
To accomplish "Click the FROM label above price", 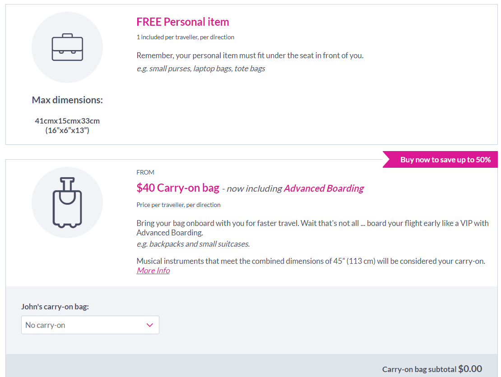I will (145, 172).
